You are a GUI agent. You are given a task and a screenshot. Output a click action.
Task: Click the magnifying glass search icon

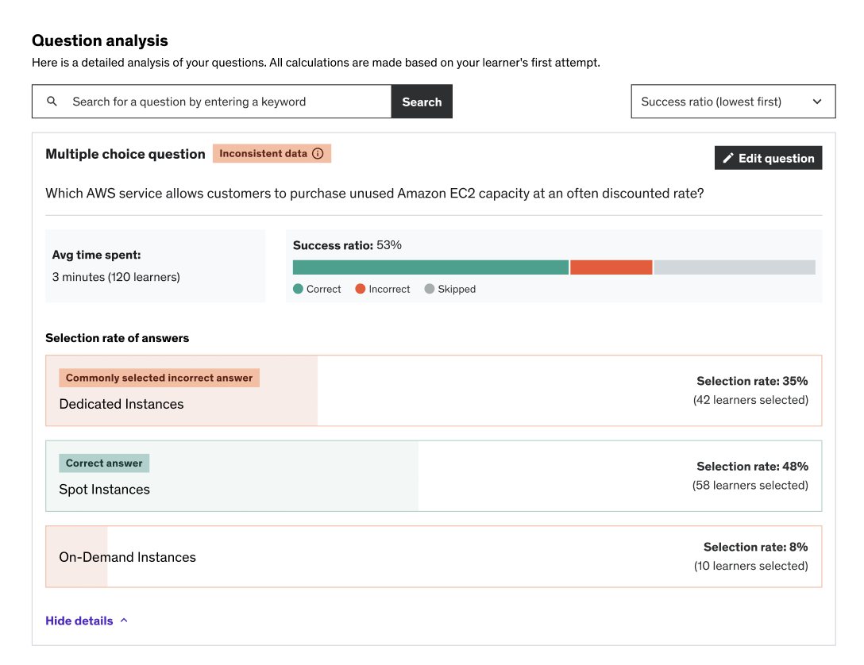click(x=52, y=102)
